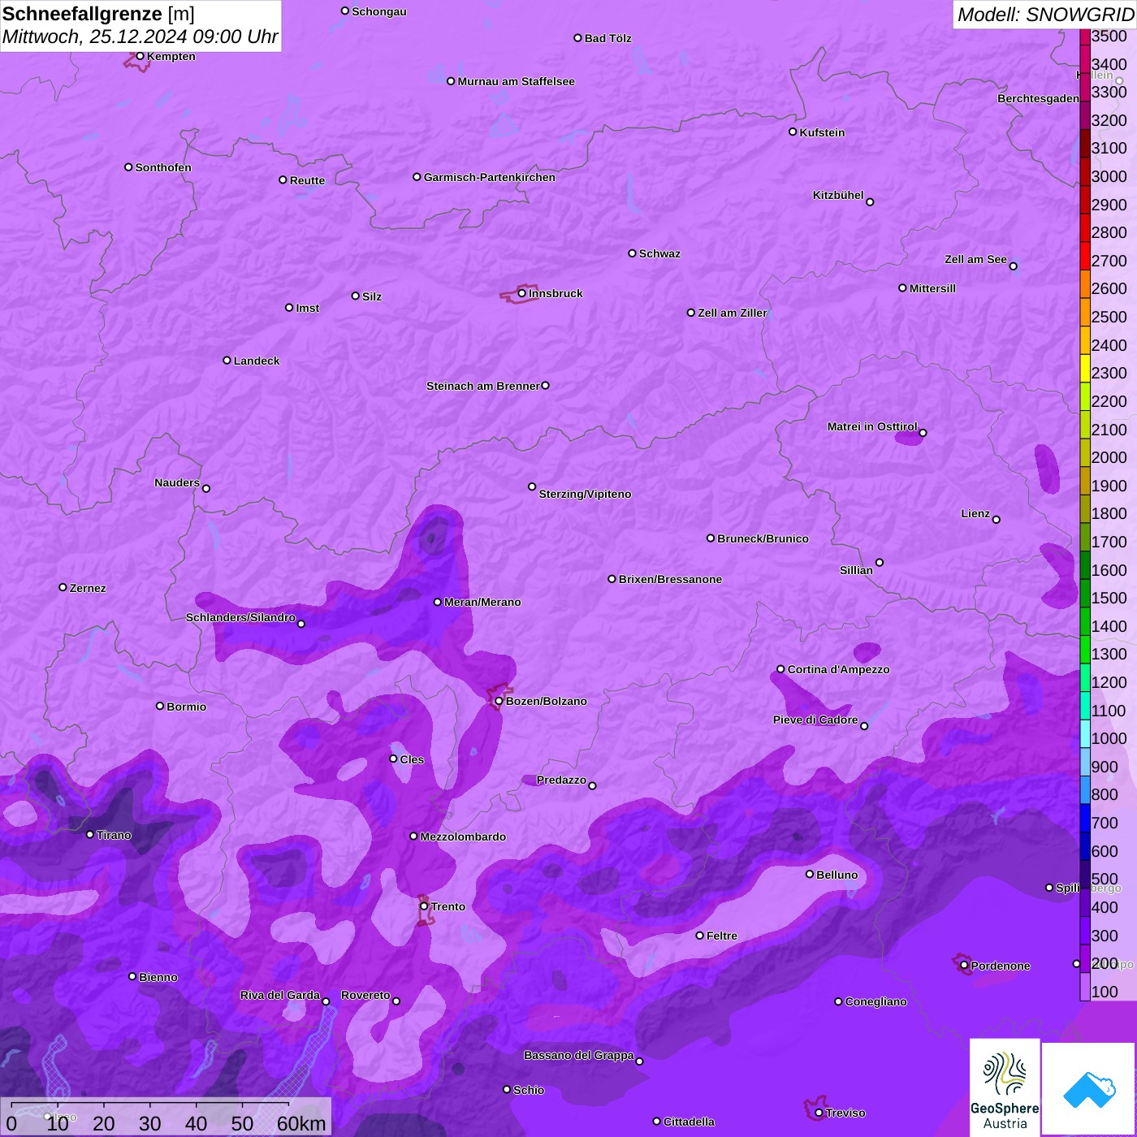
Task: Click the date Mittwoch, 25.12.2024 09:00 Uhr
Action: pos(140,37)
